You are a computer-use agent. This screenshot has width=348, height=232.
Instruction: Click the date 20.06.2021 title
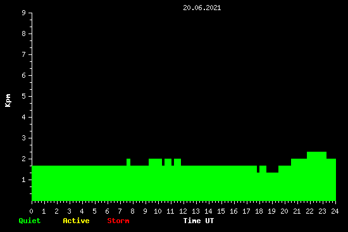coord(202,8)
